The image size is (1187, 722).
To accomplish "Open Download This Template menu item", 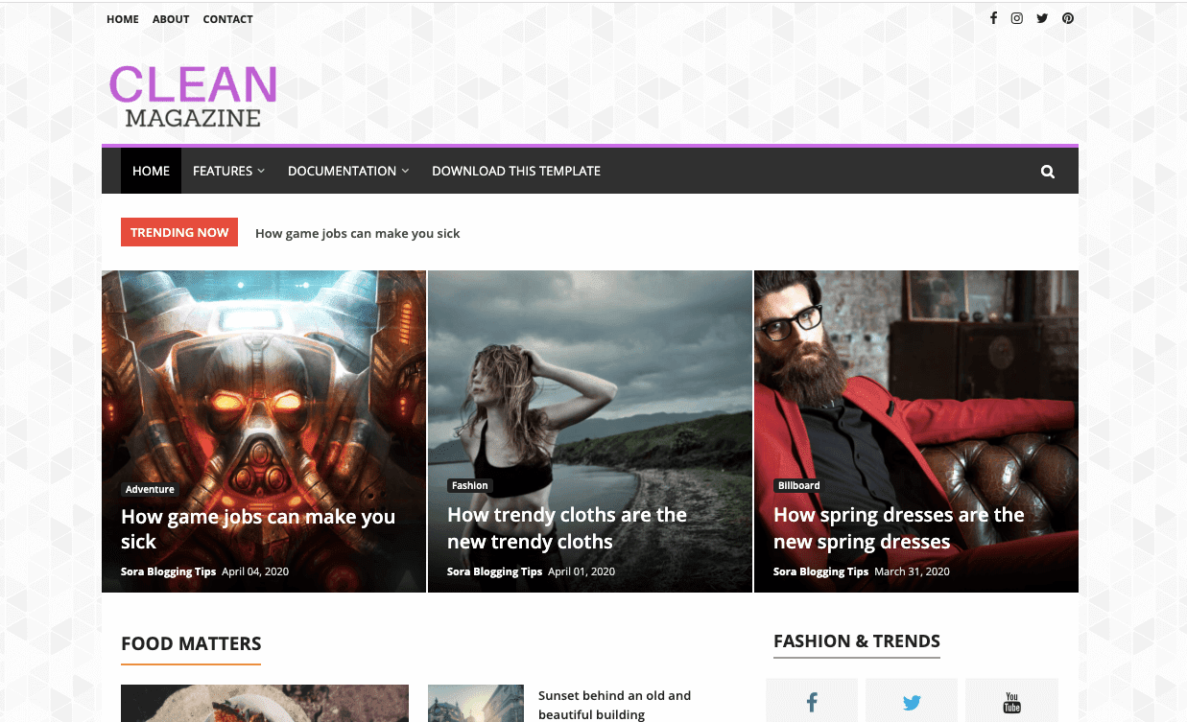I will point(516,171).
